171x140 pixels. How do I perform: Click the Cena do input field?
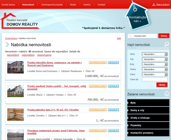pyautogui.click(x=155, y=79)
